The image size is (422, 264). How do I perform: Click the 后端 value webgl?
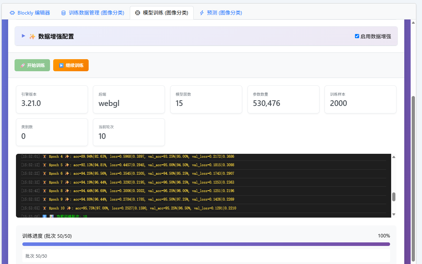[109, 103]
